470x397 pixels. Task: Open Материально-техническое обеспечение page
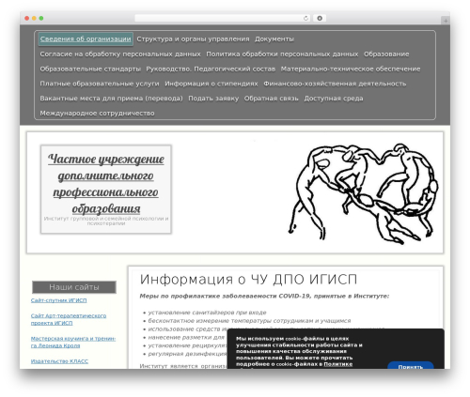click(351, 69)
